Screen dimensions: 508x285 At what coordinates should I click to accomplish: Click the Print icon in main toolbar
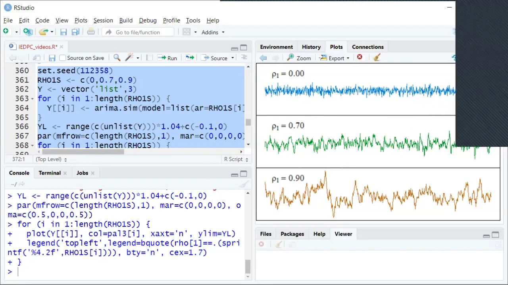click(91, 32)
